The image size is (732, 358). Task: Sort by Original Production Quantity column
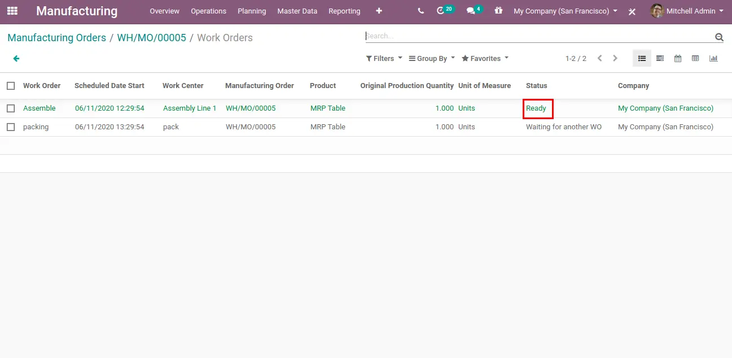tap(407, 86)
